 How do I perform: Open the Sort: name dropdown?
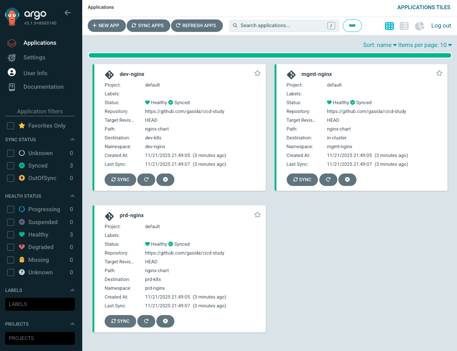pos(380,45)
